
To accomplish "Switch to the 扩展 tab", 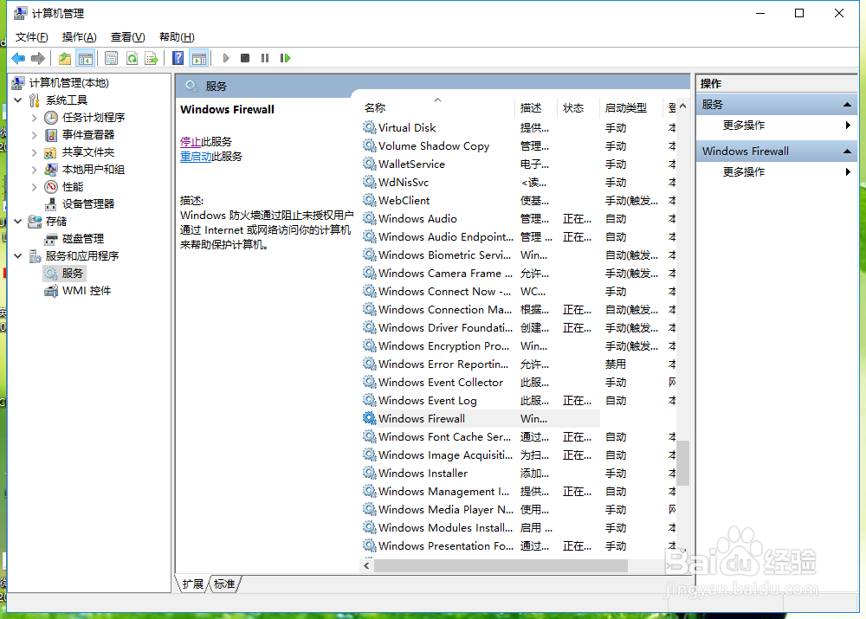I will [193, 584].
